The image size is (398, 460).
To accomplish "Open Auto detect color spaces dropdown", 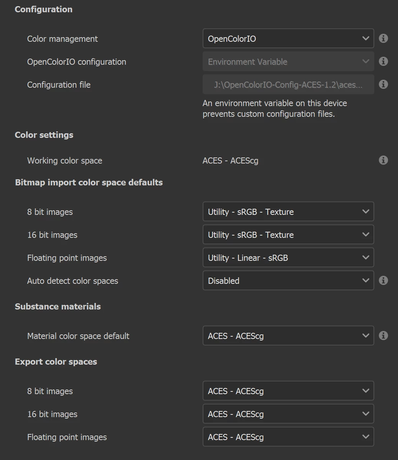I will [x=288, y=281].
